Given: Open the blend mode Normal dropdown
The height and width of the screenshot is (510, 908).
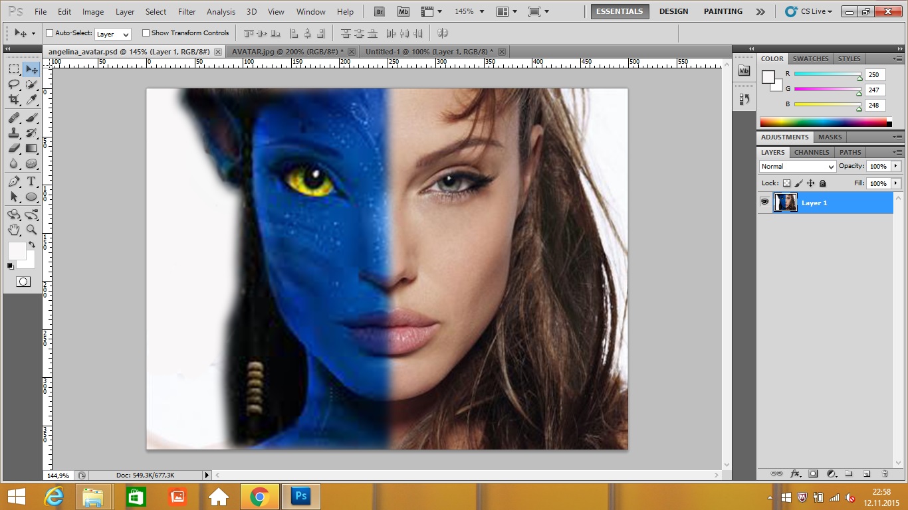Looking at the screenshot, I should click(797, 167).
